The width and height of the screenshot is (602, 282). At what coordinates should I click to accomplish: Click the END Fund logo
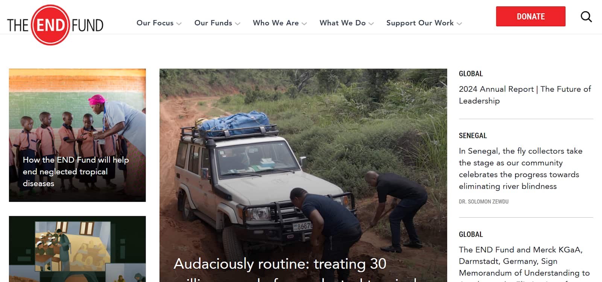point(55,25)
